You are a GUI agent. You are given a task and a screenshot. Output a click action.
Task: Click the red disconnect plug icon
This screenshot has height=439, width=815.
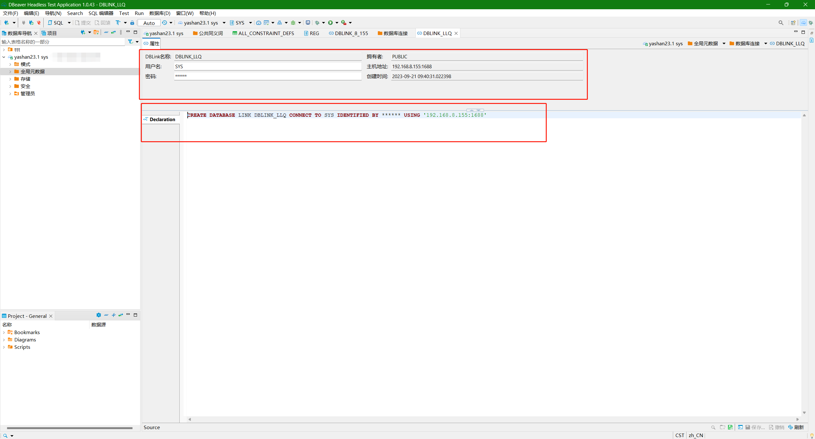(x=39, y=23)
